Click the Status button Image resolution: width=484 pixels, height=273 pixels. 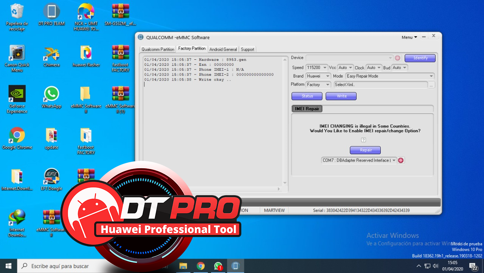coord(307,96)
